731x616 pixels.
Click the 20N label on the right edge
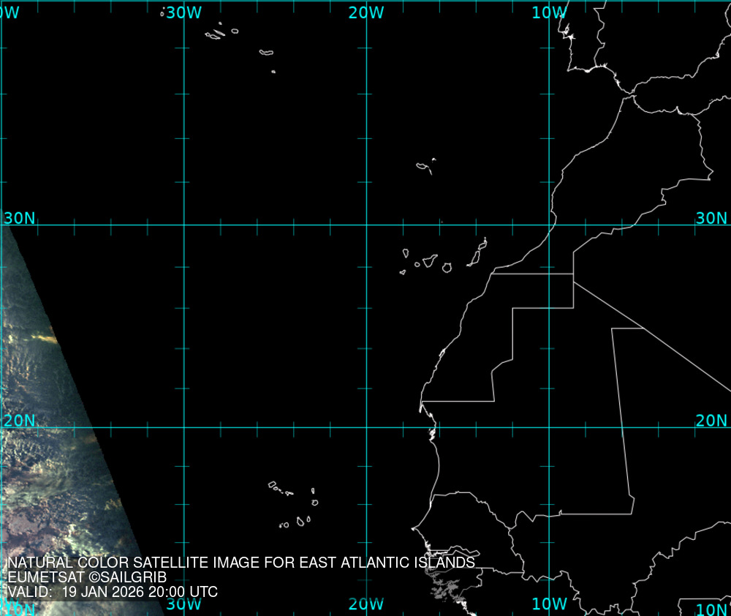[x=711, y=421]
